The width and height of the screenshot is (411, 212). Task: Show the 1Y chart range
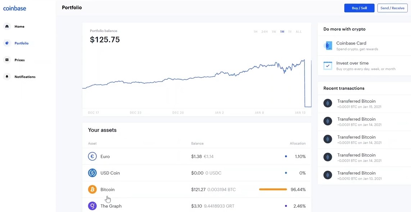click(x=290, y=32)
